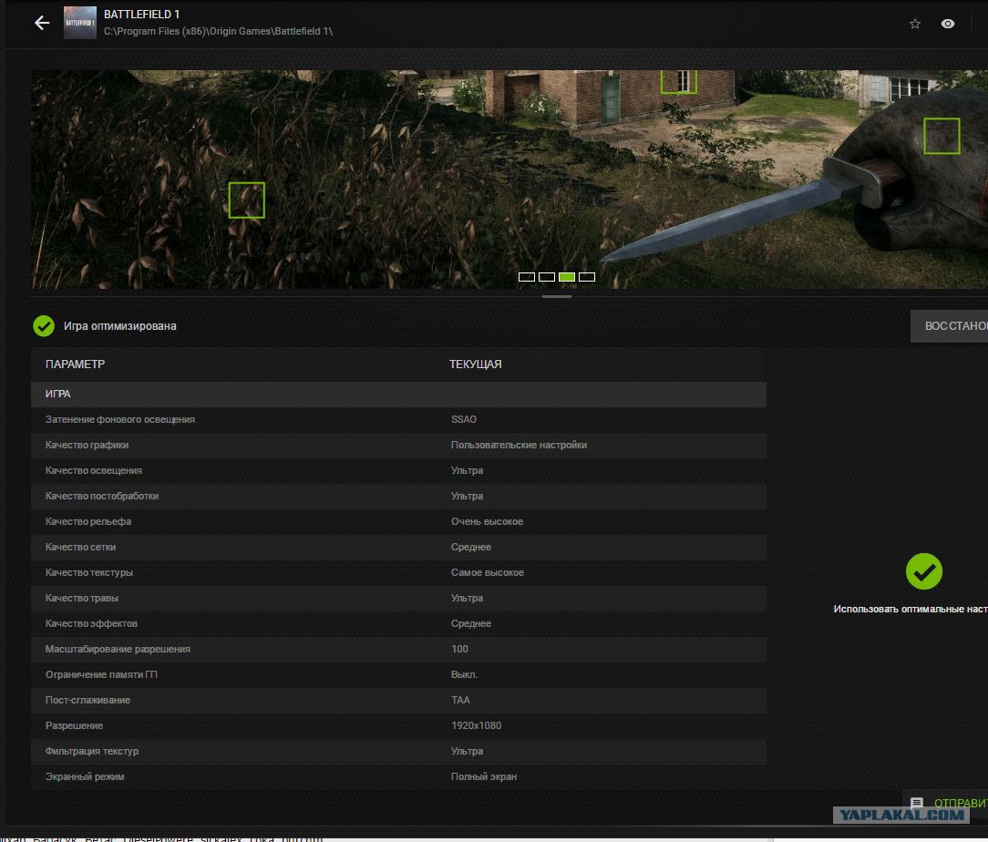Image resolution: width=988 pixels, height=842 pixels.
Task: Click the Battlefield 1 game thumbnail
Action: coord(80,23)
